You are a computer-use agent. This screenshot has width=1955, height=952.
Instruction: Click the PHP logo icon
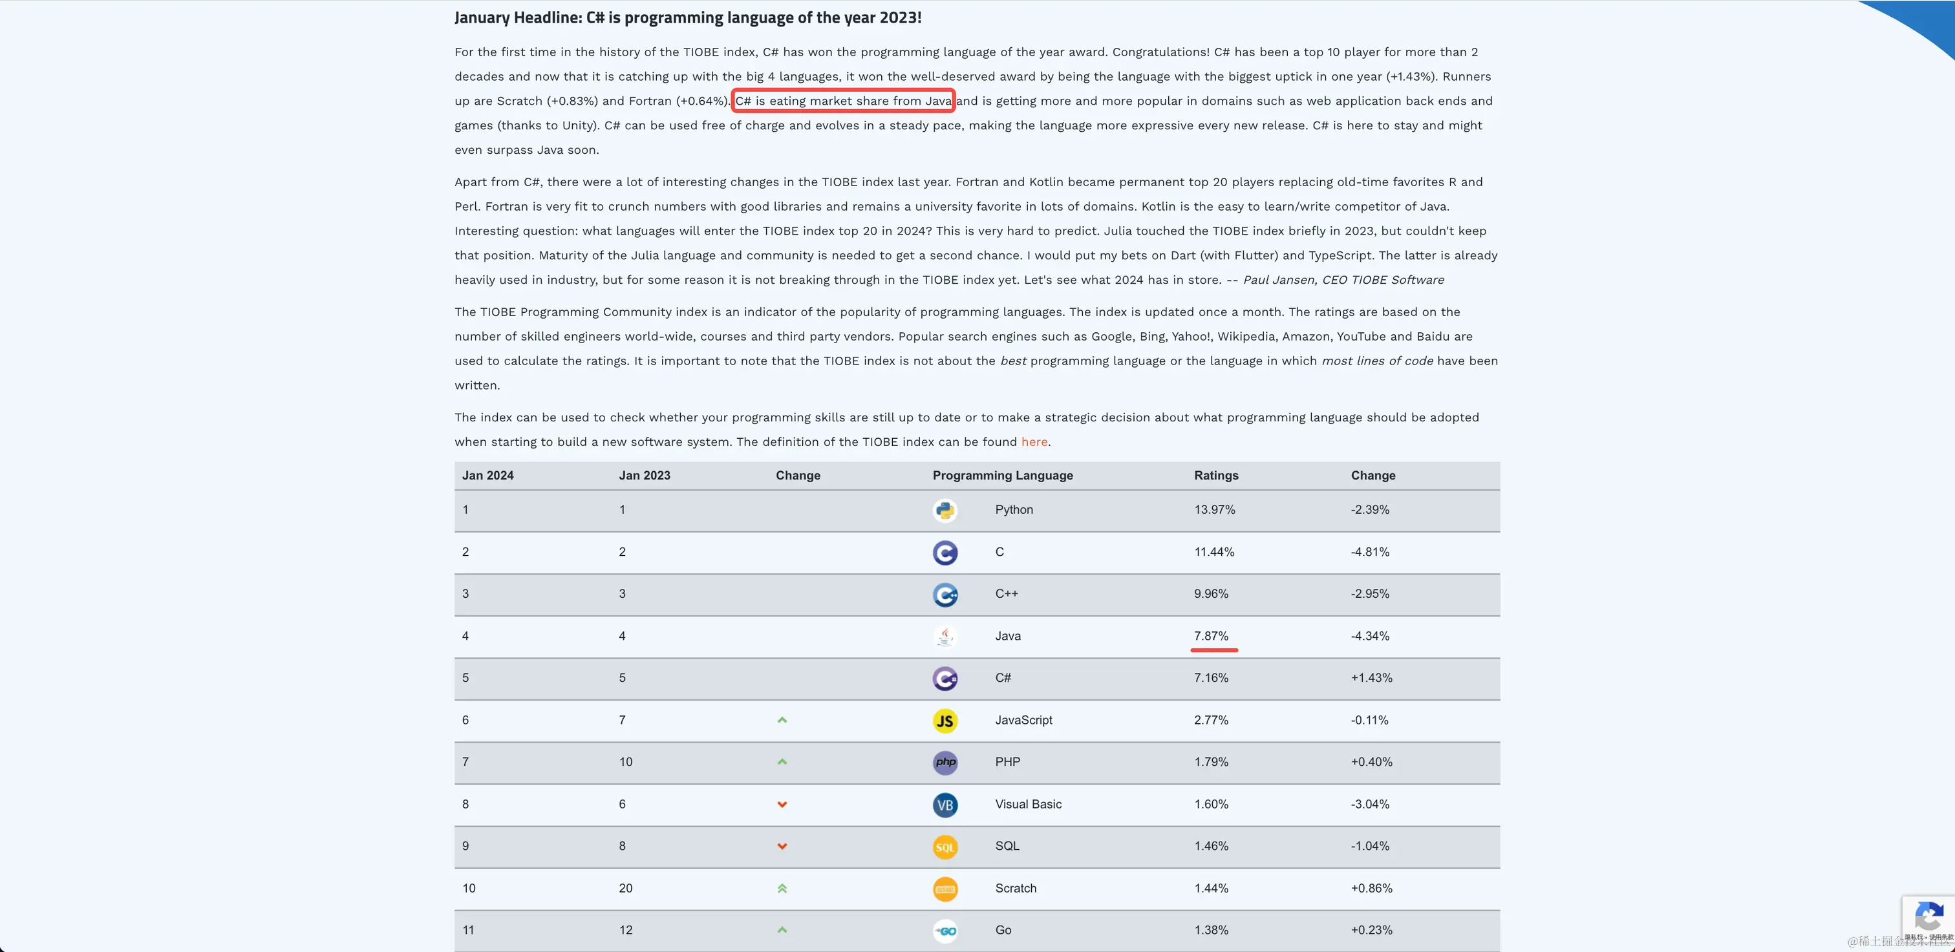click(945, 763)
